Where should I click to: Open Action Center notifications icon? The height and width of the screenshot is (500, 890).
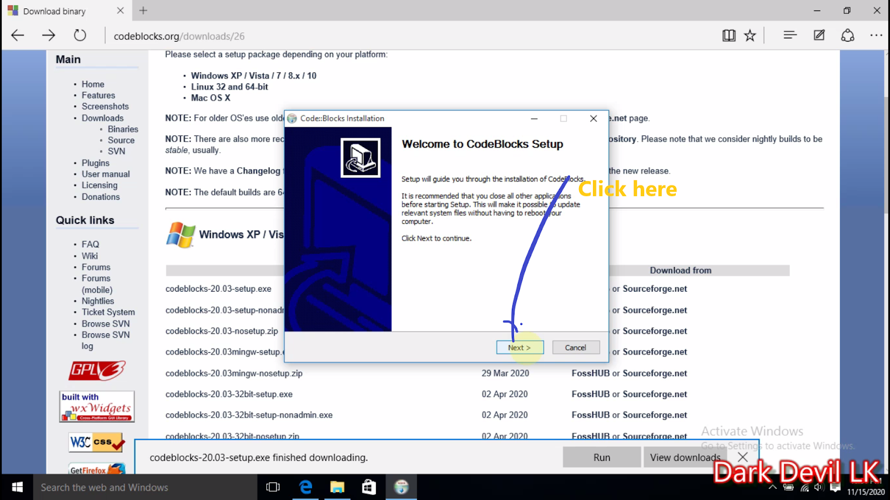pos(835,487)
